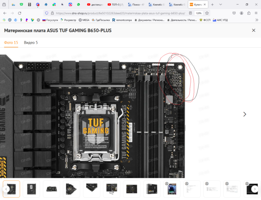Screen dimensions: 261x200
Task: Show the next motherboard photo
Action: (245, 114)
